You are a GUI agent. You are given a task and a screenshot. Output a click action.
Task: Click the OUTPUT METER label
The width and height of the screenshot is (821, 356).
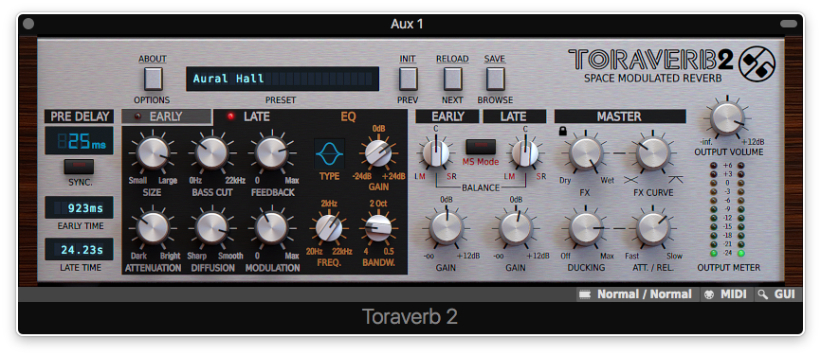[x=728, y=268]
